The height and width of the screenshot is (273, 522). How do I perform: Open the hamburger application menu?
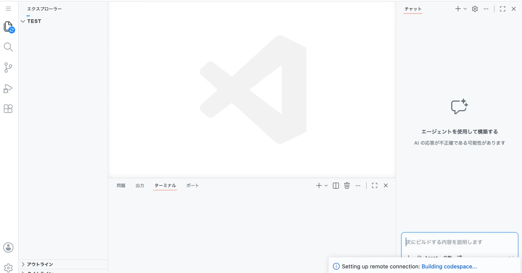tap(8, 9)
